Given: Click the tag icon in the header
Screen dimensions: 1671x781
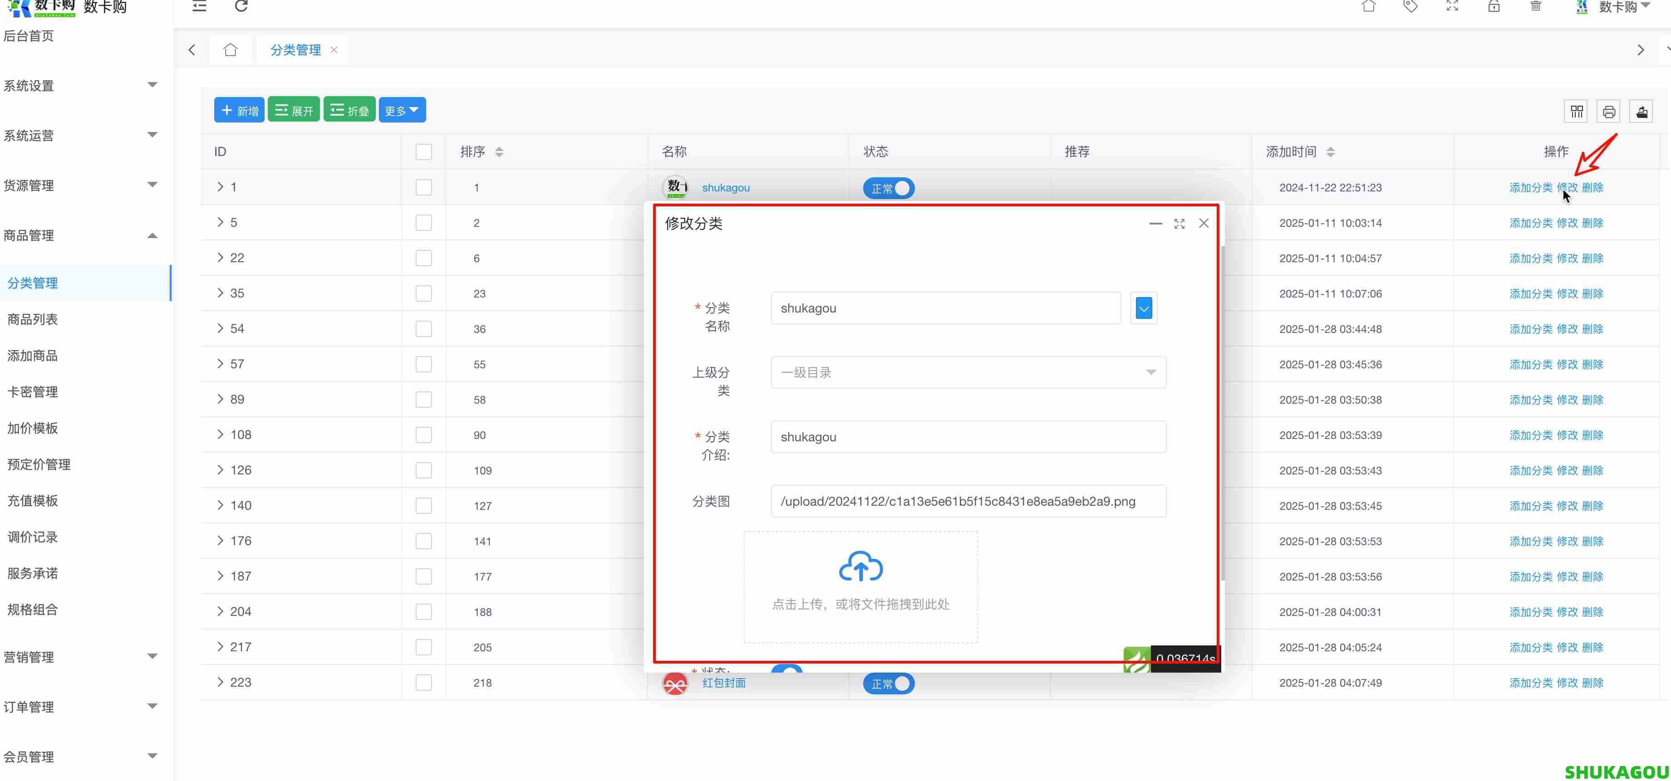Looking at the screenshot, I should (1410, 6).
